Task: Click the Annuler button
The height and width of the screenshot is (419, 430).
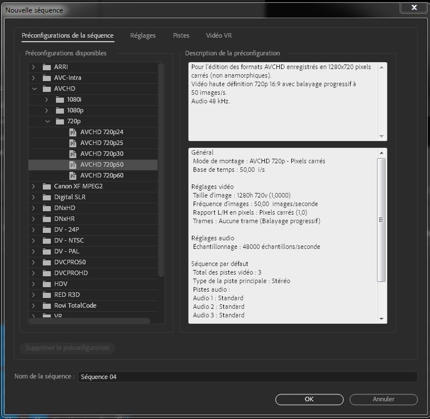Action: (383, 400)
